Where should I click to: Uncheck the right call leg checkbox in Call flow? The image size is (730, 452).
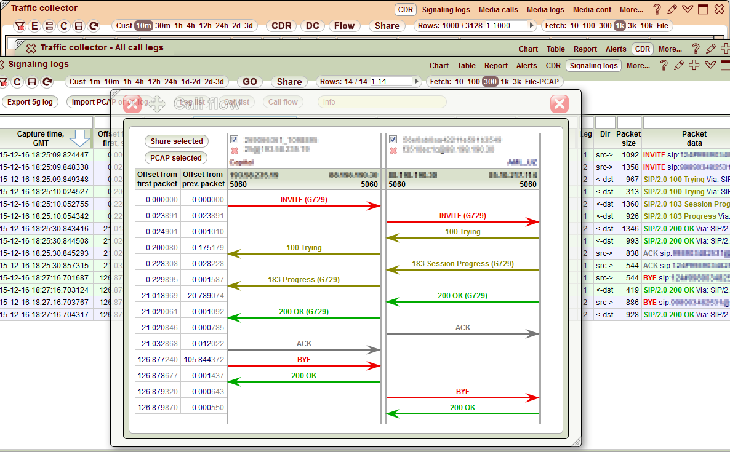393,140
